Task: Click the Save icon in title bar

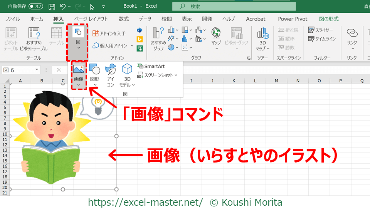Action: [x=52, y=7]
